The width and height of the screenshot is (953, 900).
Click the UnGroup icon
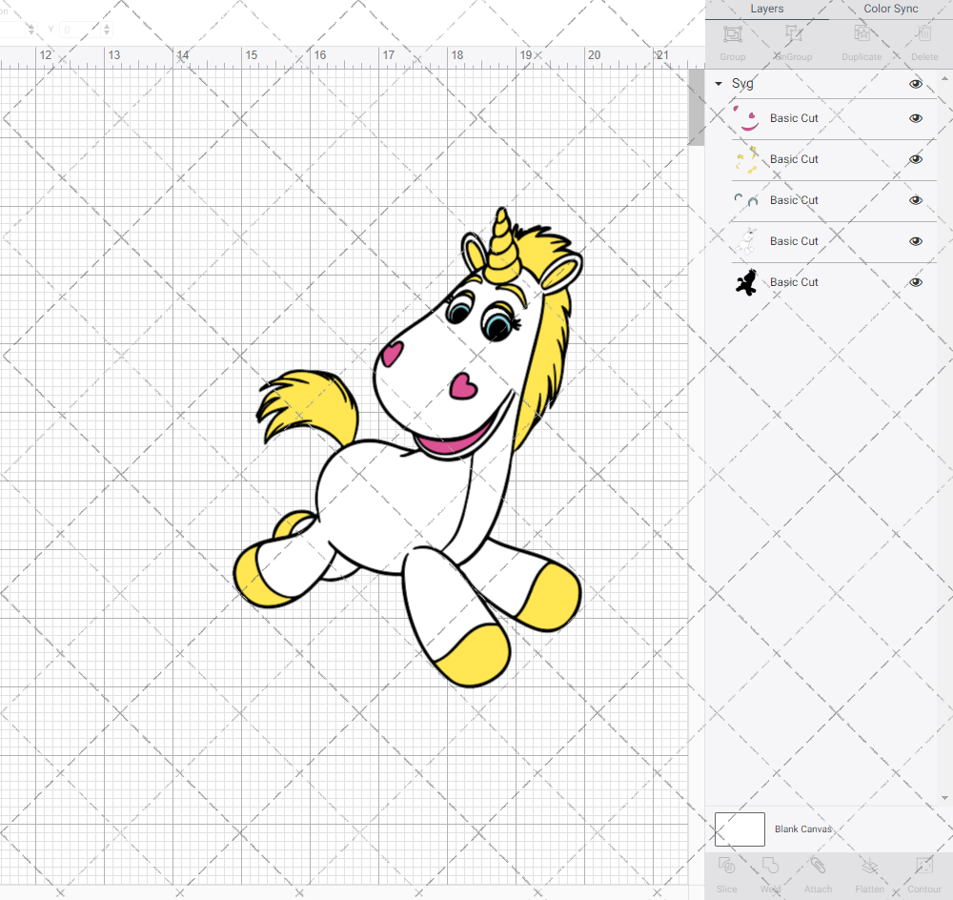click(794, 34)
